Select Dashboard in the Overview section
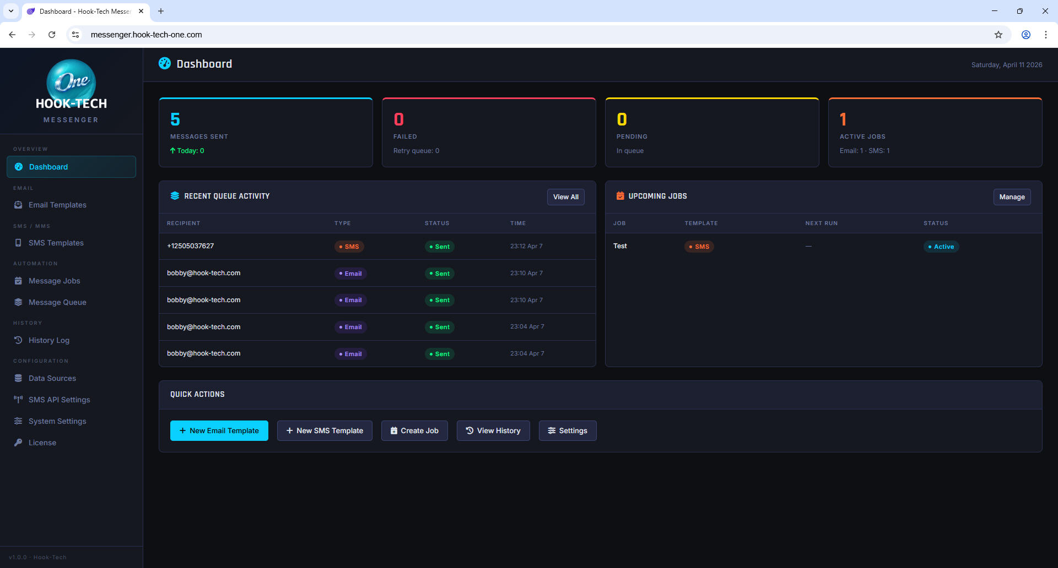This screenshot has height=568, width=1058. click(x=48, y=167)
